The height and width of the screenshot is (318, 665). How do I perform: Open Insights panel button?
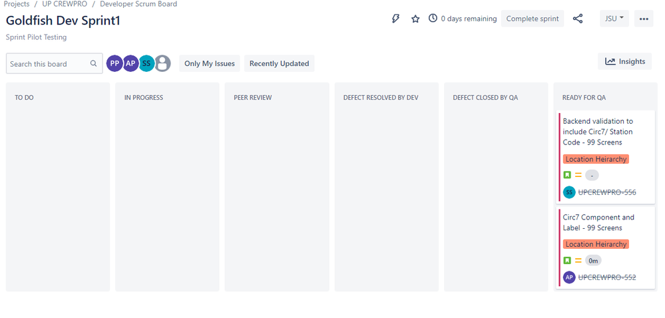(624, 61)
